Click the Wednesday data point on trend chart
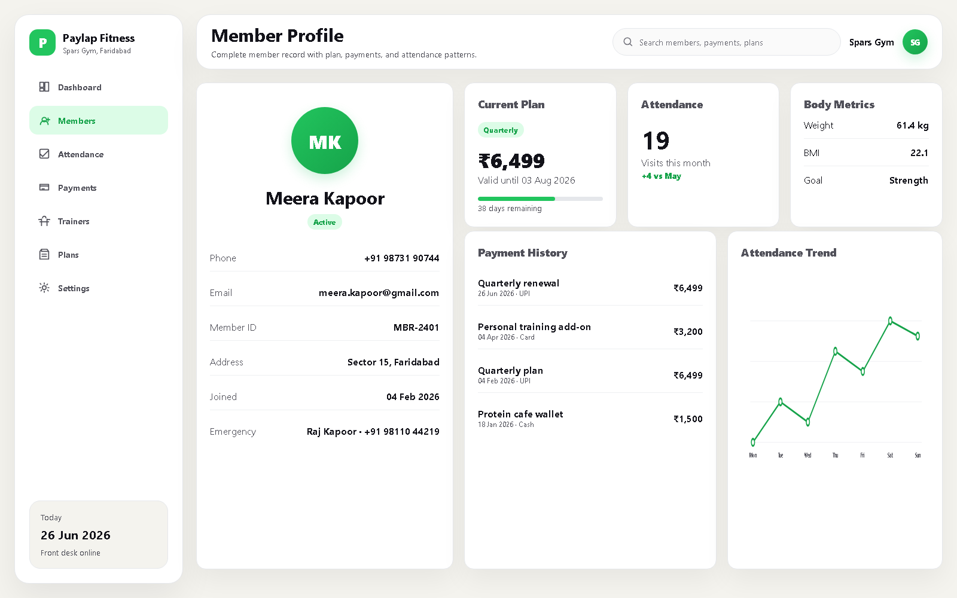 808,422
